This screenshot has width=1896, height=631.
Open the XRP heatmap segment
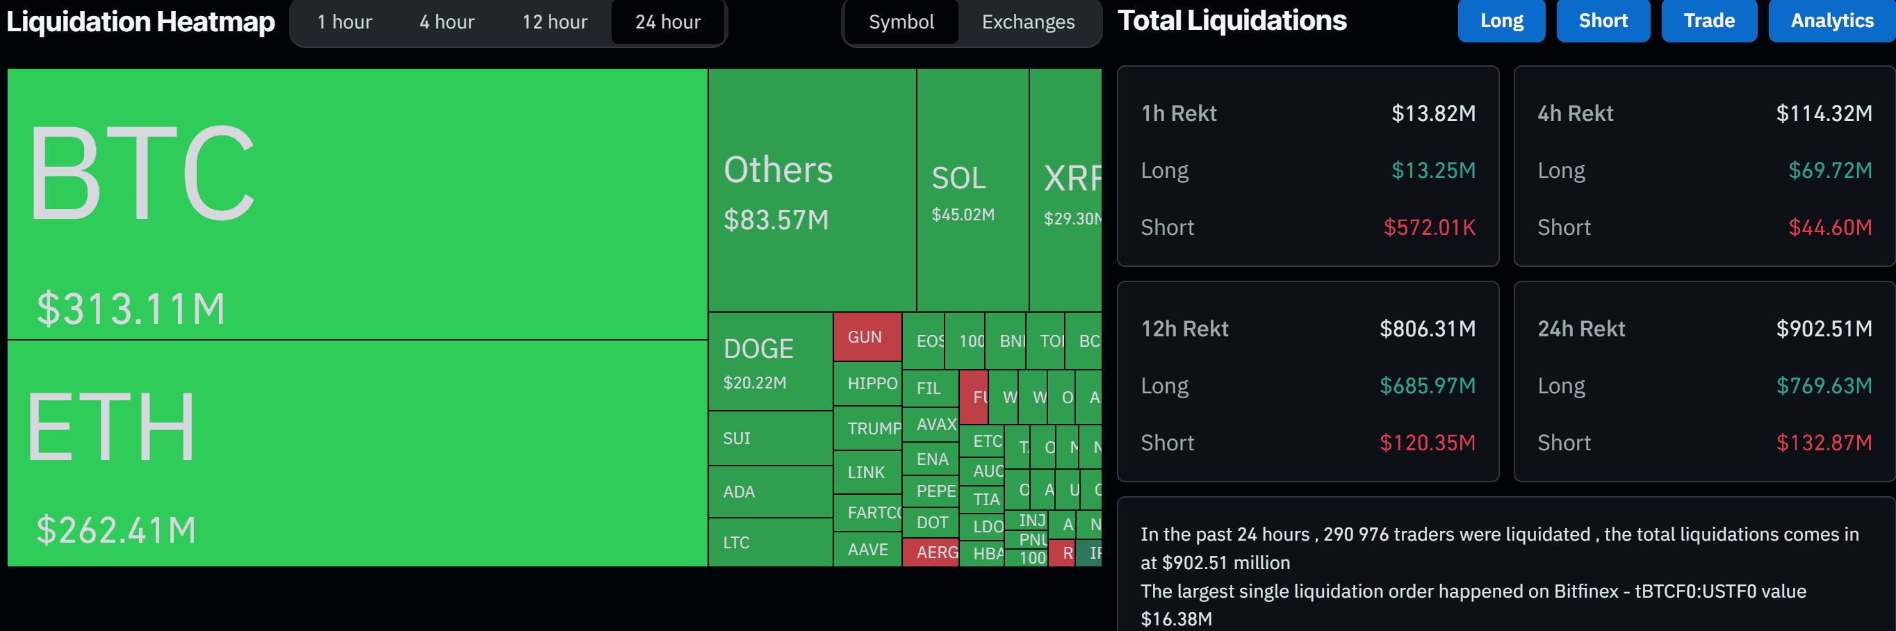click(1068, 191)
